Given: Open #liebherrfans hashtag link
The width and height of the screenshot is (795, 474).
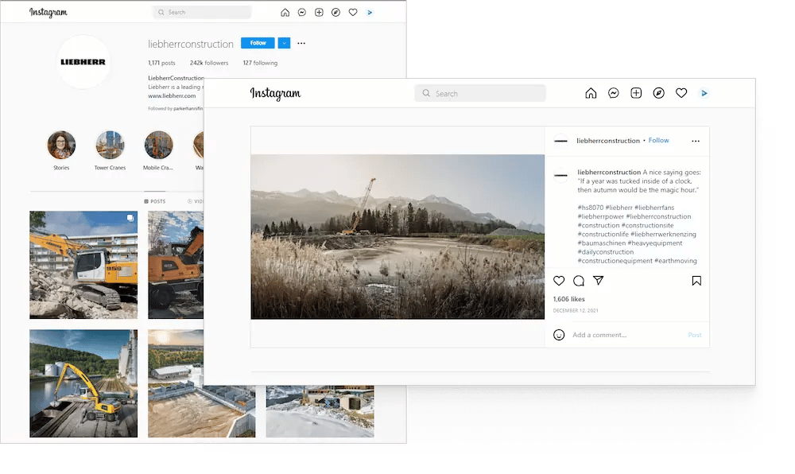Looking at the screenshot, I should [654, 208].
